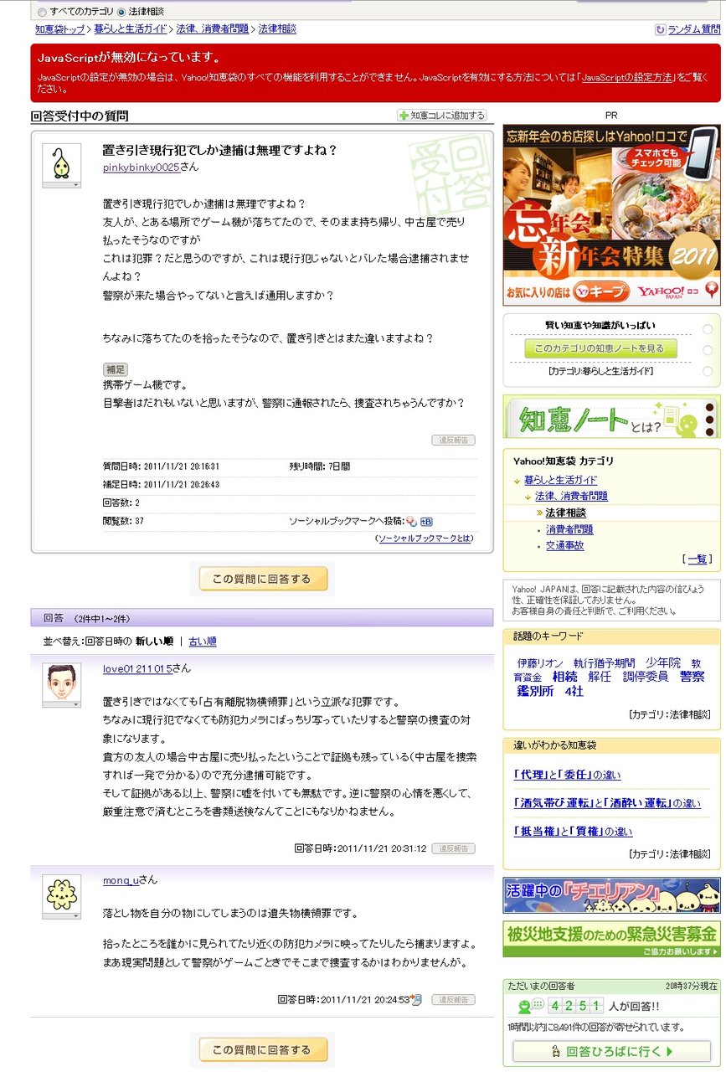
Task: Click the green plus 知恵コレに追加する icon
Action: [x=404, y=116]
